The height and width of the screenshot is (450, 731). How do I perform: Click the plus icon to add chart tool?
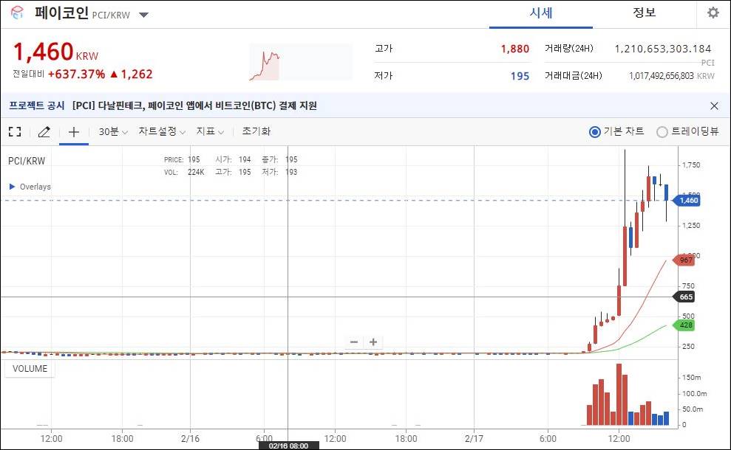click(73, 131)
